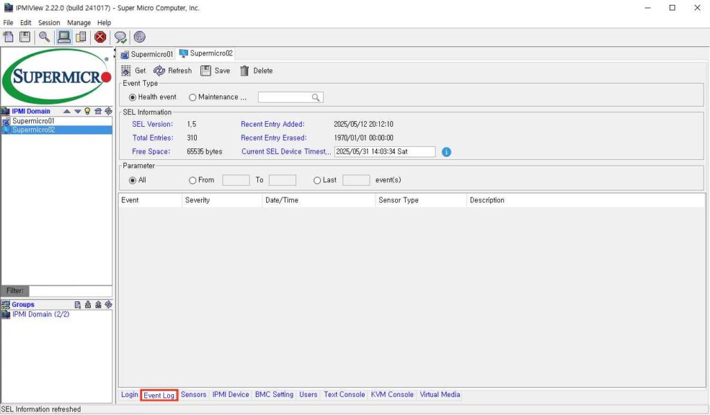Image resolution: width=710 pixels, height=415 pixels.
Task: Select Supermicro01 in the IPMI Domain list
Action: 57,121
